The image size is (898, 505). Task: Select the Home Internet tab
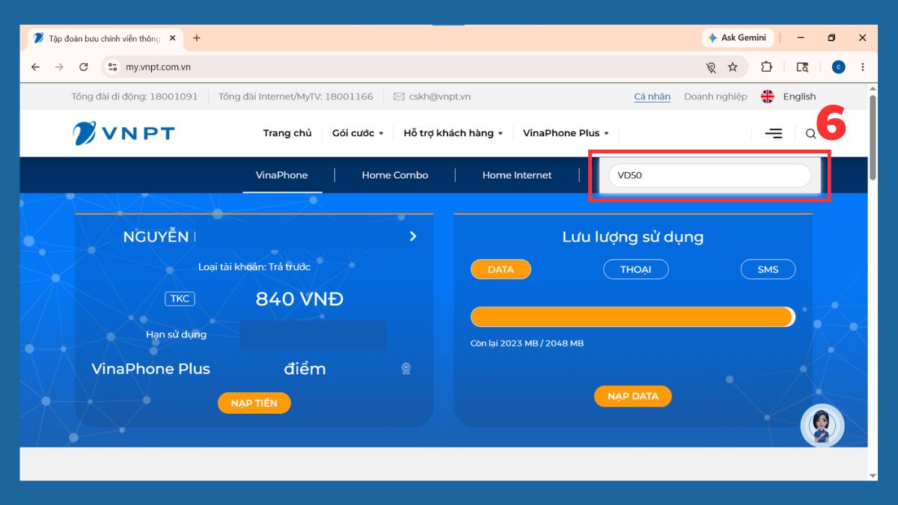(x=517, y=175)
